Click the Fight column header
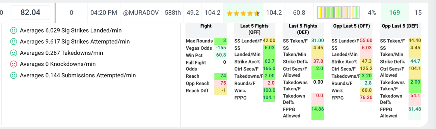Viewport: 436px width, 129px height. [206, 26]
